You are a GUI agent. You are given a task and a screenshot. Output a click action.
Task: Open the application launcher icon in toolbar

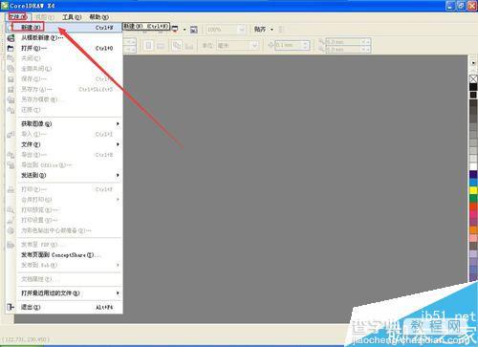pos(175,30)
